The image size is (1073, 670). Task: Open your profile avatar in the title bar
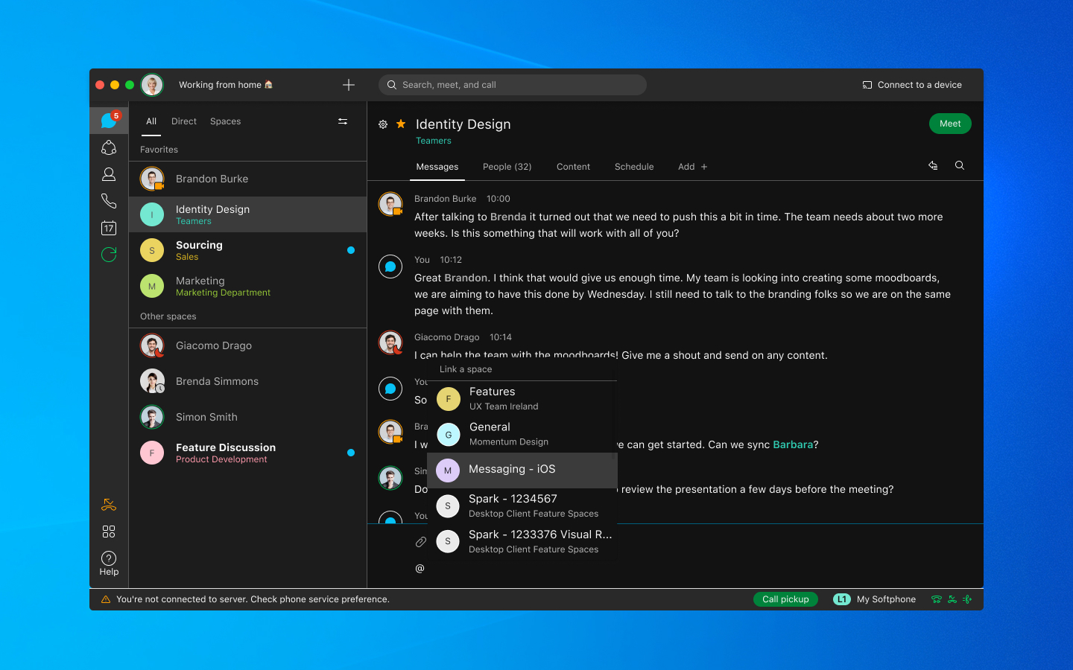point(152,85)
